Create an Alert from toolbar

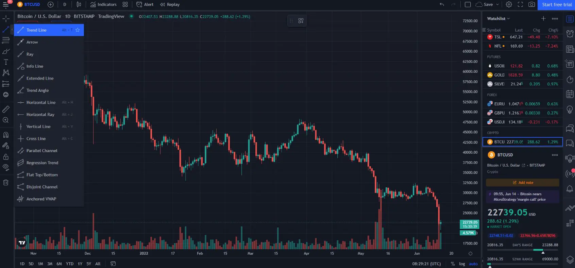click(x=145, y=4)
